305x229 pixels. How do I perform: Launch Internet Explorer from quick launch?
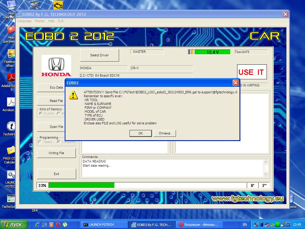click(x=38, y=225)
